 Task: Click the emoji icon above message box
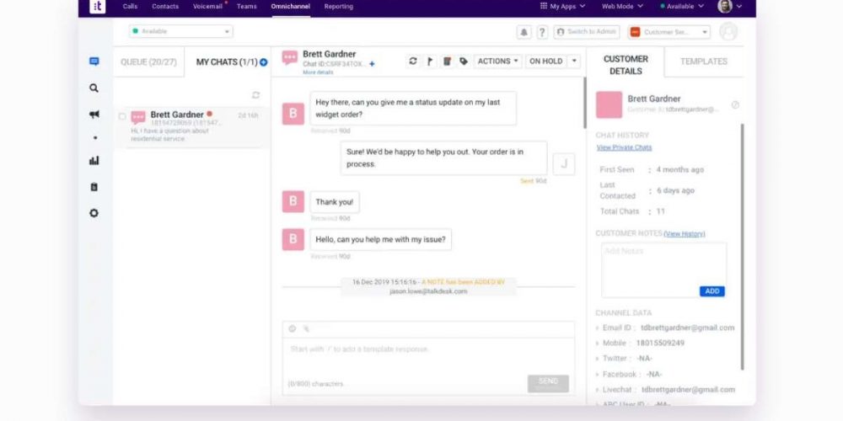(293, 329)
